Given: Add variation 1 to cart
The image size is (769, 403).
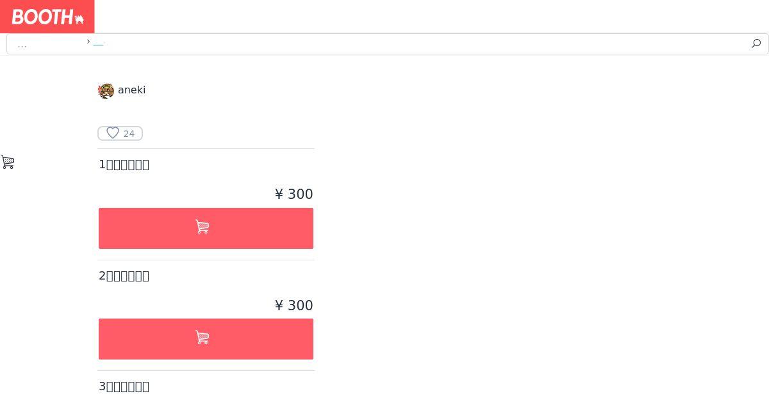Looking at the screenshot, I should click(206, 228).
